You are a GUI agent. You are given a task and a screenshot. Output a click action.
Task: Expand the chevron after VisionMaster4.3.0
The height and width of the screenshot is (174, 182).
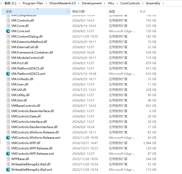click(x=79, y=3)
